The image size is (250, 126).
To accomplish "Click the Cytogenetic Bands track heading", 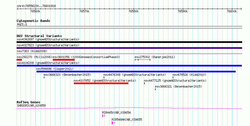I will tap(33, 21).
